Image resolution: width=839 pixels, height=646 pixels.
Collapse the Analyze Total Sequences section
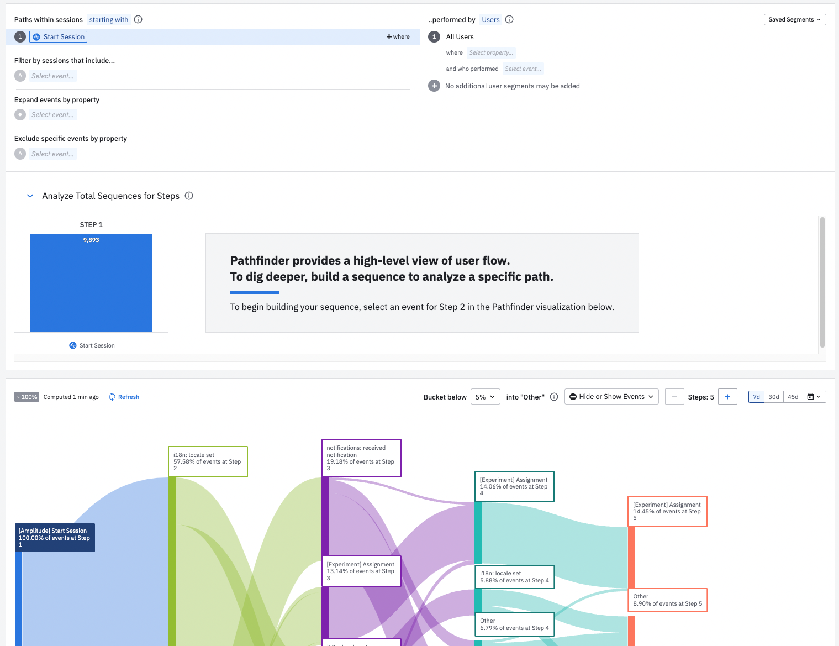click(x=30, y=196)
